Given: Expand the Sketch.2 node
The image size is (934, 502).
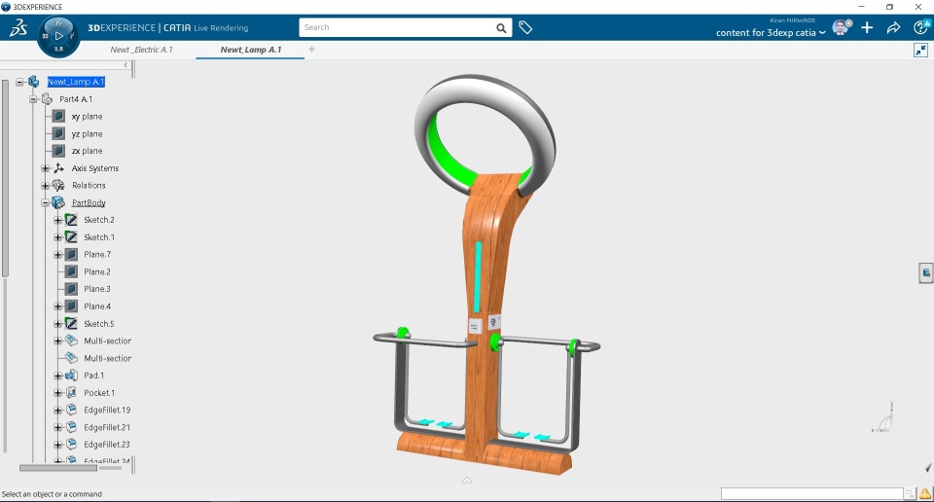Looking at the screenshot, I should (57, 220).
